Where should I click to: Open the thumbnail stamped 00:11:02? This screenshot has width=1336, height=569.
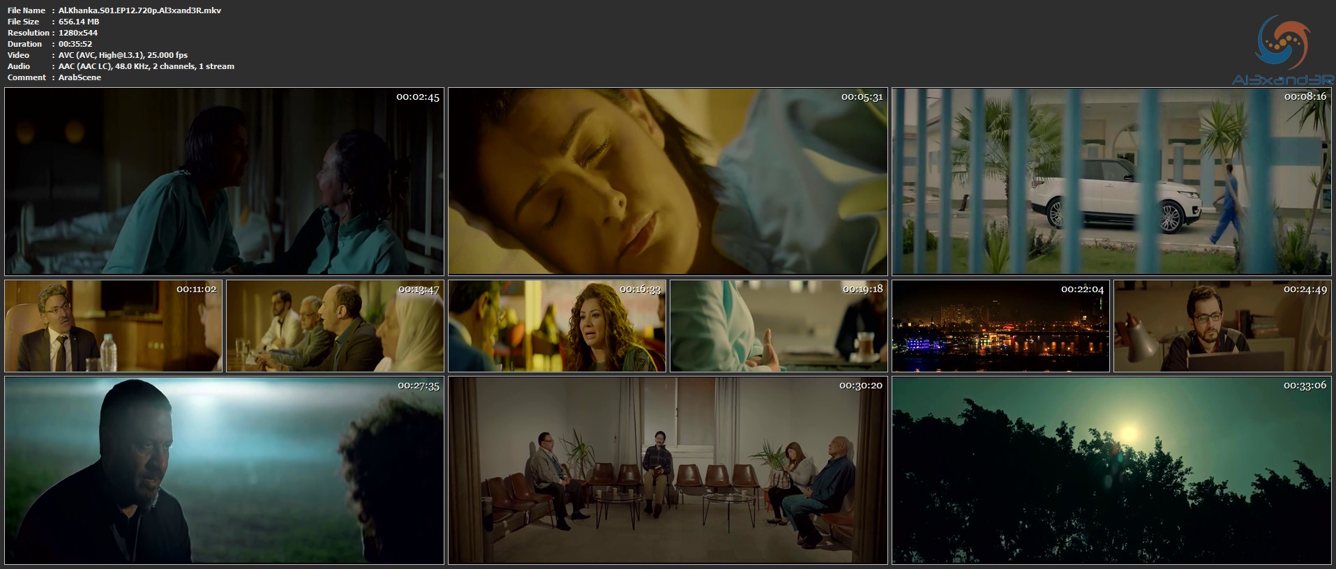click(113, 326)
